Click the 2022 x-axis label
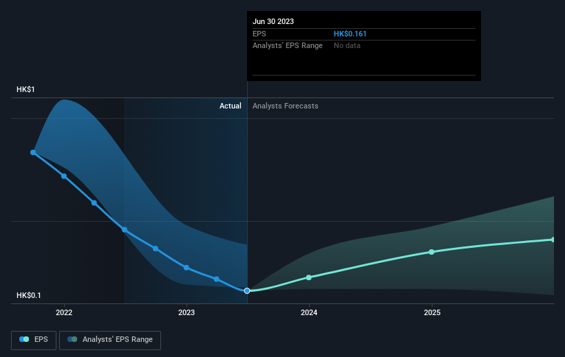The width and height of the screenshot is (565, 357). coord(64,312)
